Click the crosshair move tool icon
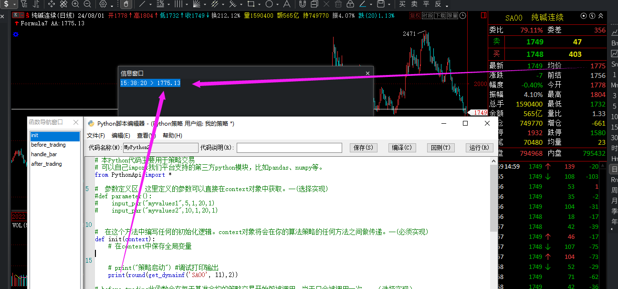Screen dimensions: 618x289 click(x=51, y=4)
